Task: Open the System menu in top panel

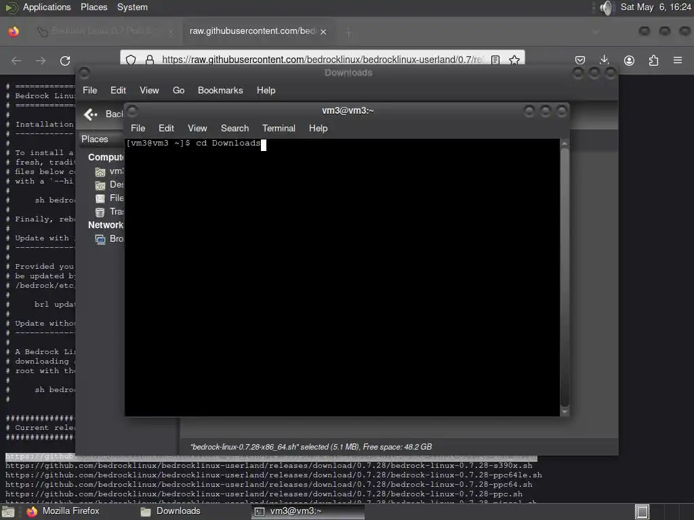Action: (x=132, y=7)
